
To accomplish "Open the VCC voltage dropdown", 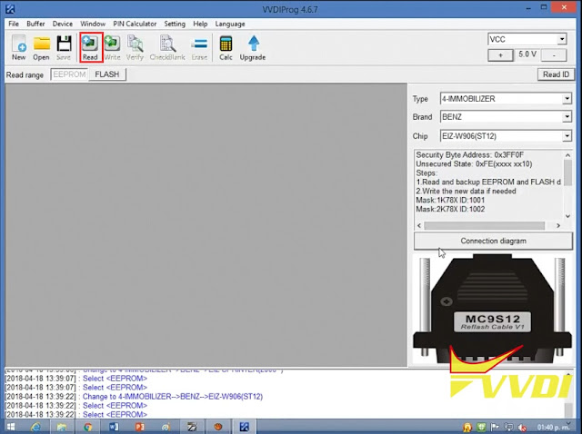I will (x=562, y=39).
